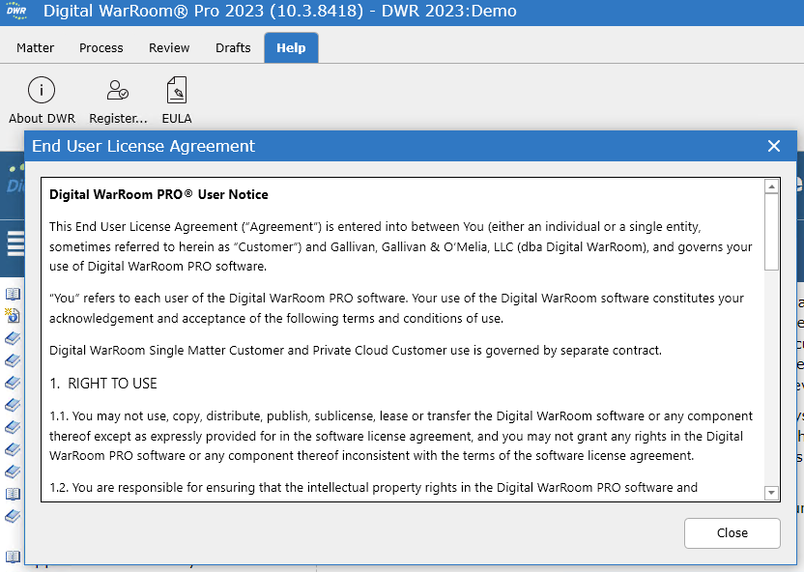This screenshot has height=572, width=804.
Task: Open the About DWR info icon
Action: coord(41,90)
